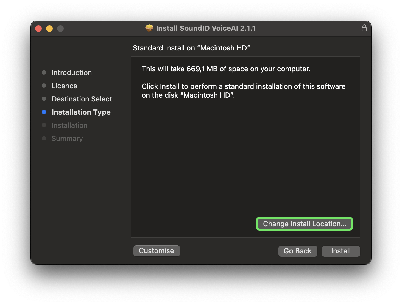Screen dimensions: 402x305
Task: Click the Standard Install on Macintosh HD heading
Action: 191,48
